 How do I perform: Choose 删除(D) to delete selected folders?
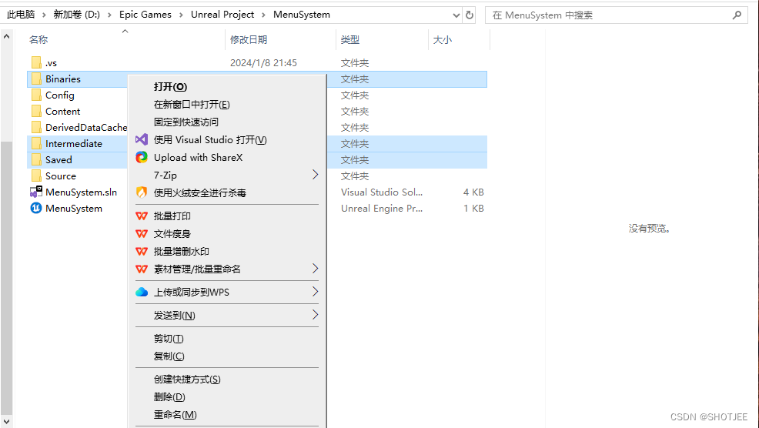(x=169, y=397)
